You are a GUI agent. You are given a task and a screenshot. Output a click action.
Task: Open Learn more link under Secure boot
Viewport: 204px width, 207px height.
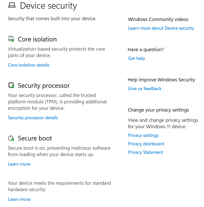point(19,164)
